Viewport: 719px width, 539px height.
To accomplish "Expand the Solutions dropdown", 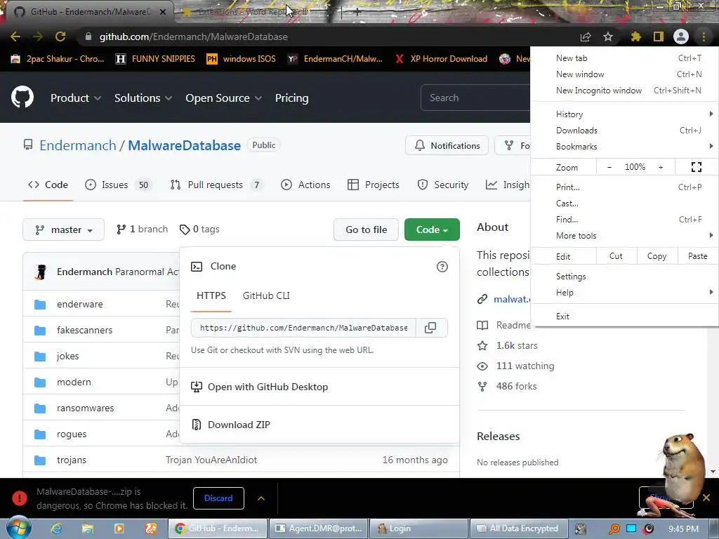I will [143, 98].
